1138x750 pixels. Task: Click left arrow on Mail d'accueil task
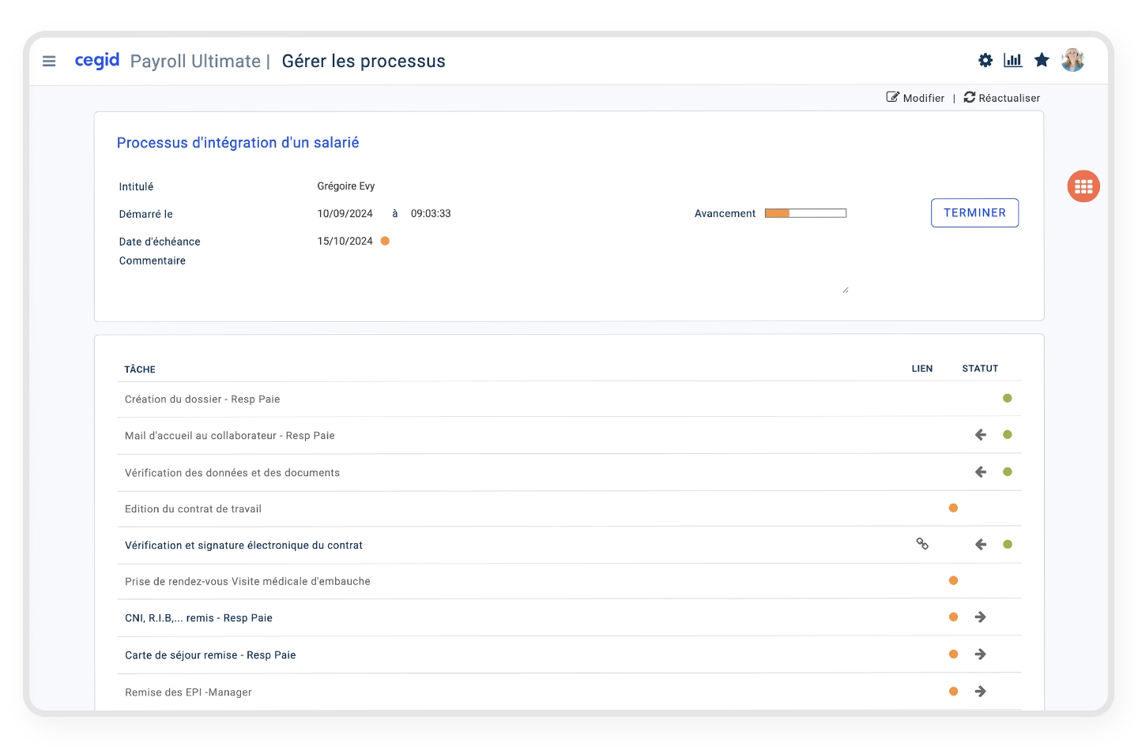click(x=981, y=435)
